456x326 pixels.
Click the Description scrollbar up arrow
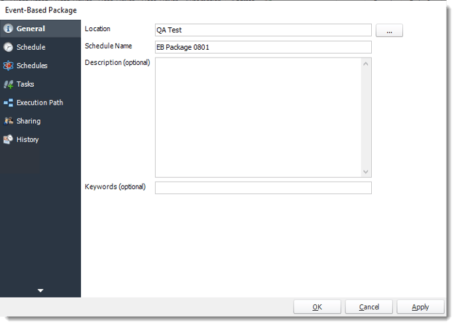point(366,64)
